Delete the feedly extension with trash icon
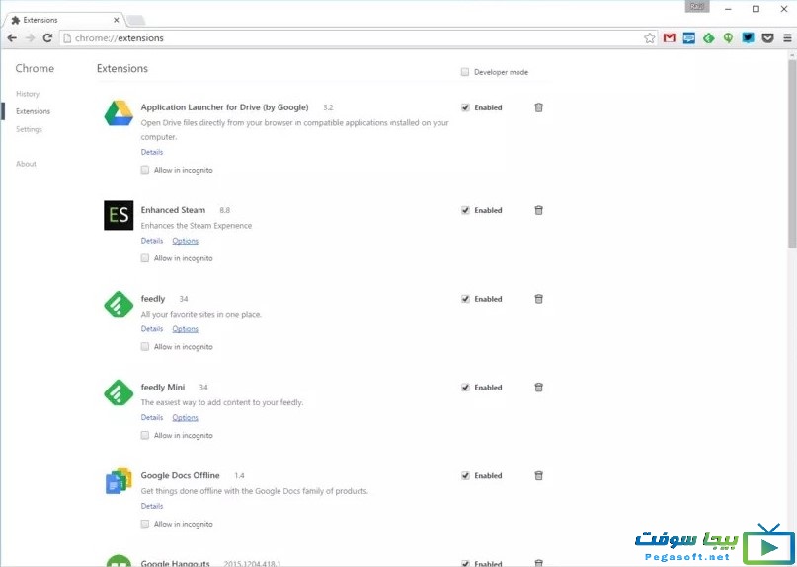 [x=539, y=299]
